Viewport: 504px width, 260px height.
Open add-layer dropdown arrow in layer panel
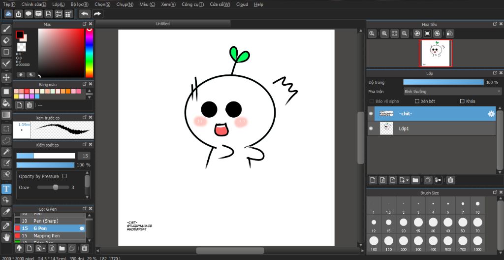click(408, 180)
